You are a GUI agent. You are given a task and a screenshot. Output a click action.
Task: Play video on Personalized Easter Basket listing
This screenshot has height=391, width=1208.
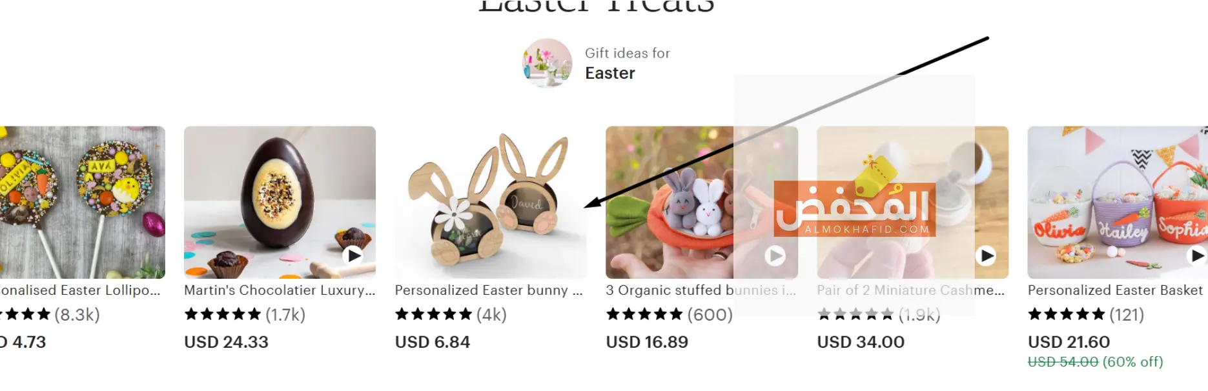point(1197,256)
